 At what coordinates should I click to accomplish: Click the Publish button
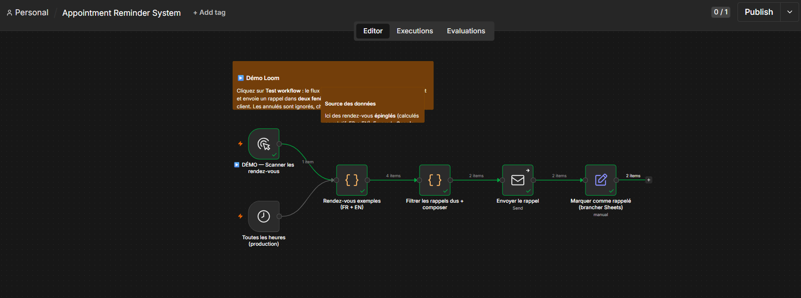click(x=759, y=12)
